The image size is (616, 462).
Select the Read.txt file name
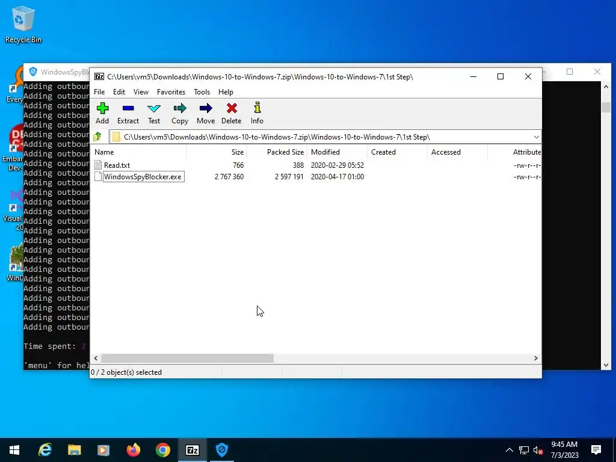pos(117,165)
